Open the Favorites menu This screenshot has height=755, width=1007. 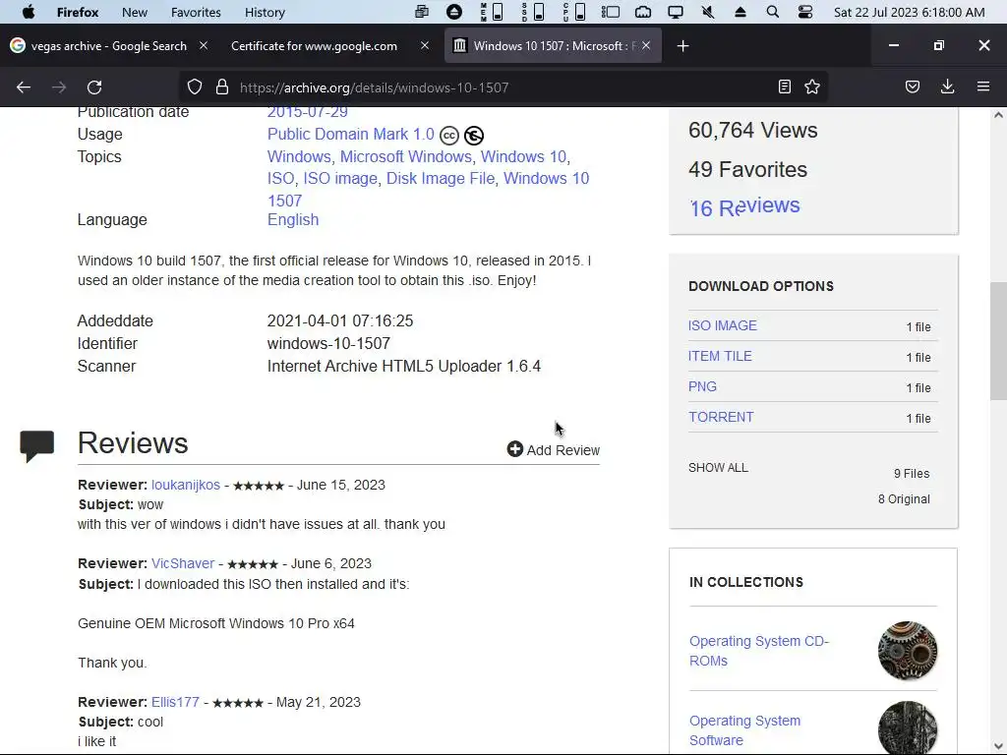coord(196,12)
